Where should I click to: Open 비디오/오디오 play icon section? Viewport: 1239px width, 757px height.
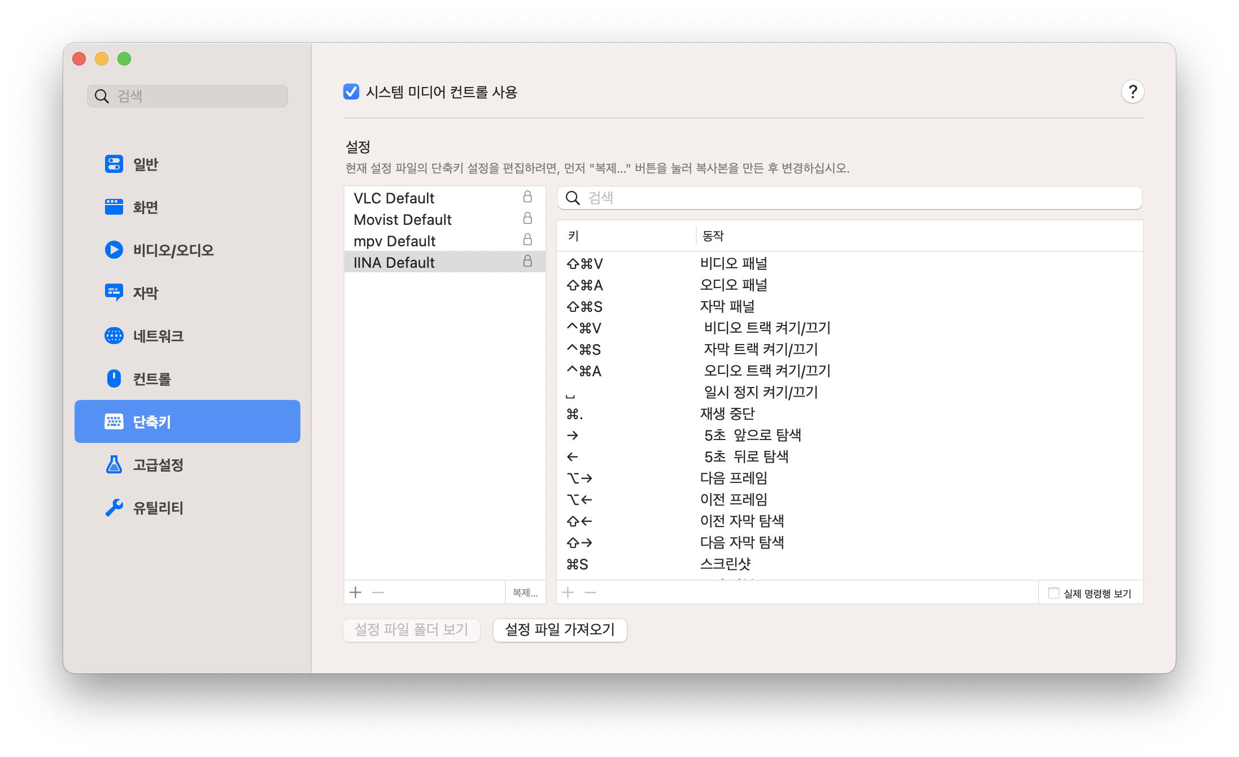point(114,250)
